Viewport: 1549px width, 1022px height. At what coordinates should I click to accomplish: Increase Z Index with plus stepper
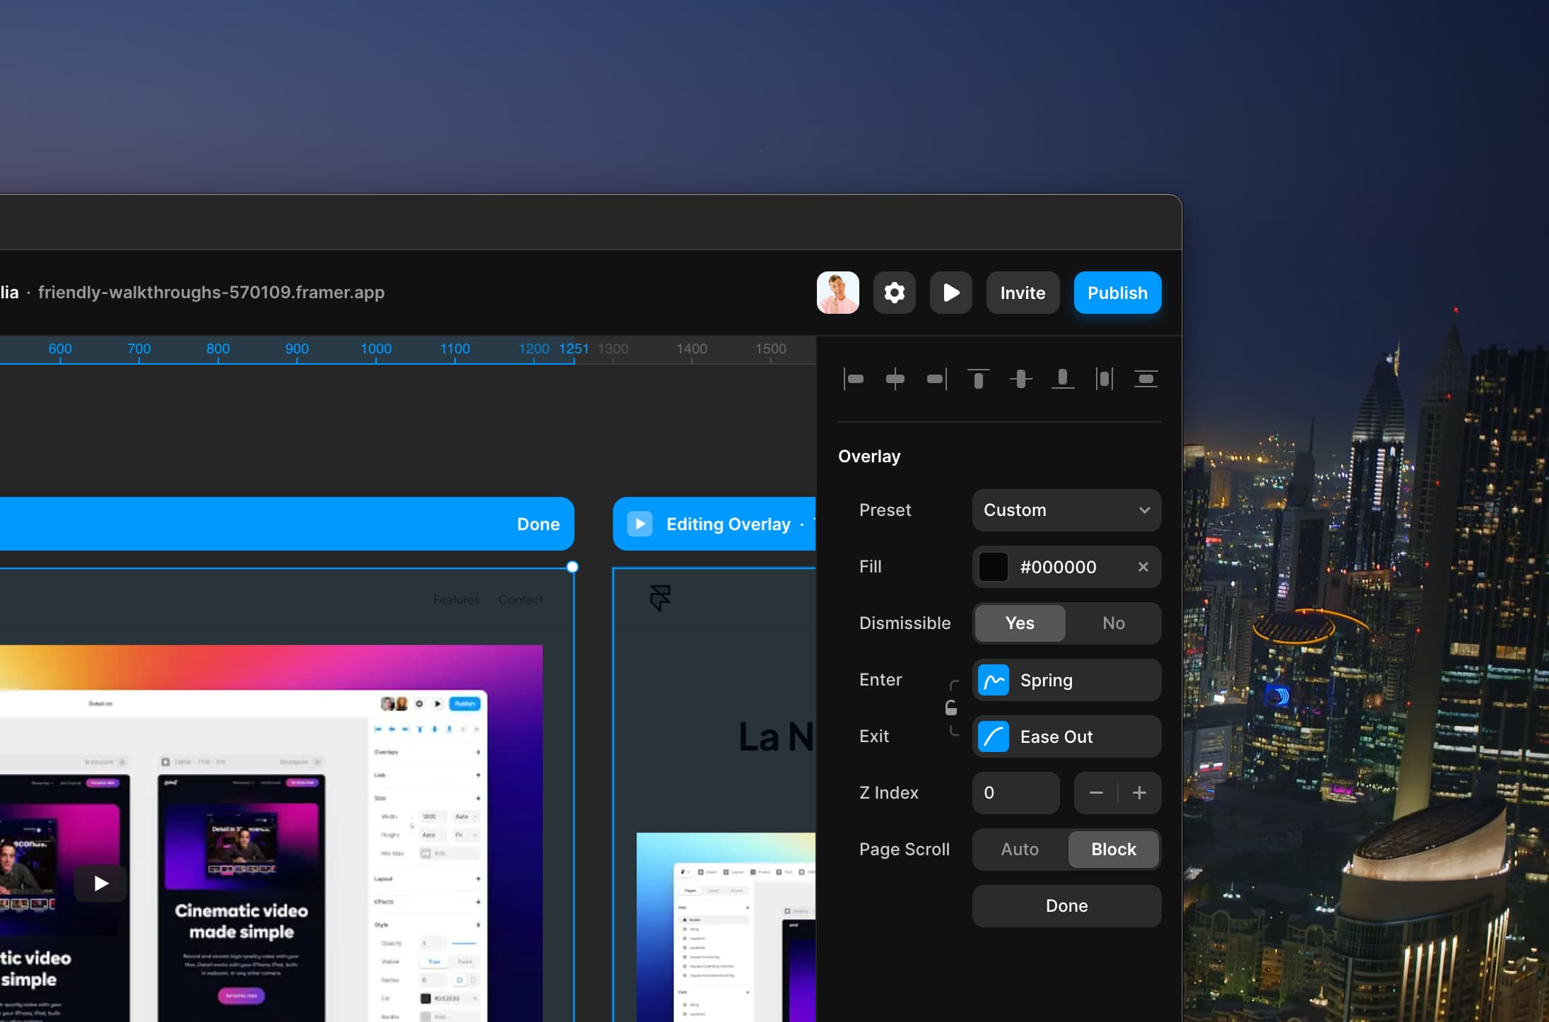click(x=1139, y=793)
